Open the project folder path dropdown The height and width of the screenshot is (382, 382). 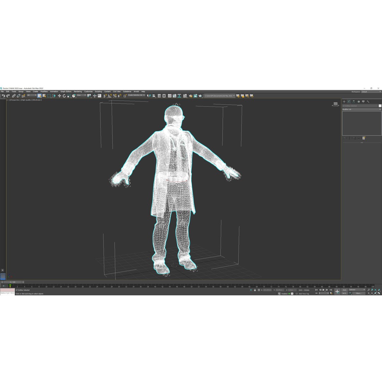click(x=220, y=96)
